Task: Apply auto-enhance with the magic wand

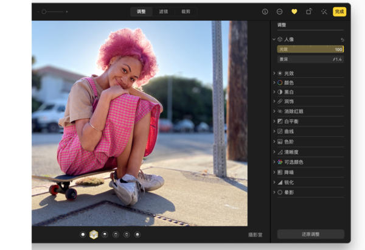Action: coord(324,12)
